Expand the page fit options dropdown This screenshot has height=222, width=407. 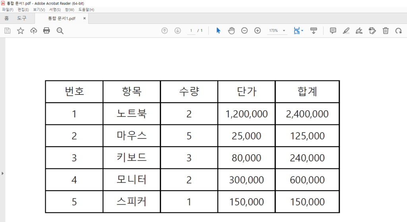(x=302, y=31)
